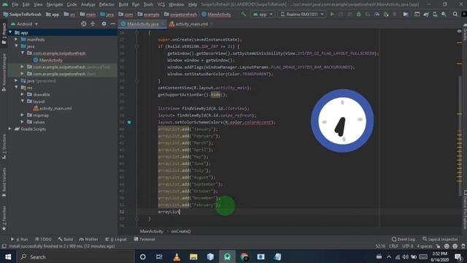Click Profile app toolbar icon
This screenshot has height=263, width=467.
(x=377, y=15)
